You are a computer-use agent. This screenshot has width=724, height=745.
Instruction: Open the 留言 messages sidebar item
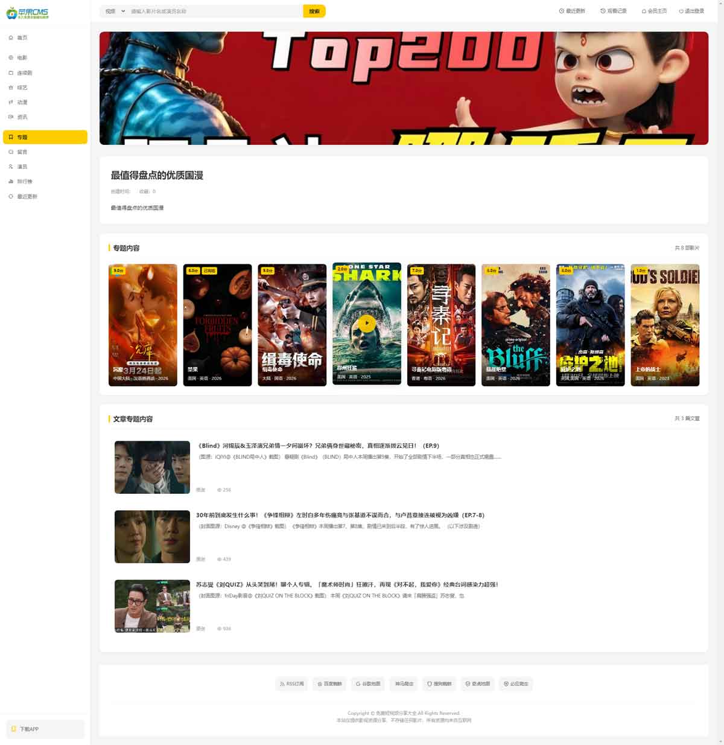pyautogui.click(x=45, y=152)
